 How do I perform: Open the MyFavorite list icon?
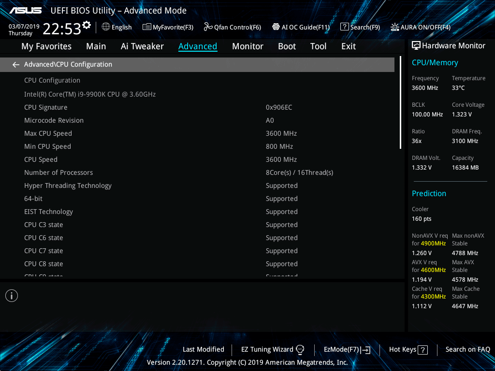coord(146,27)
